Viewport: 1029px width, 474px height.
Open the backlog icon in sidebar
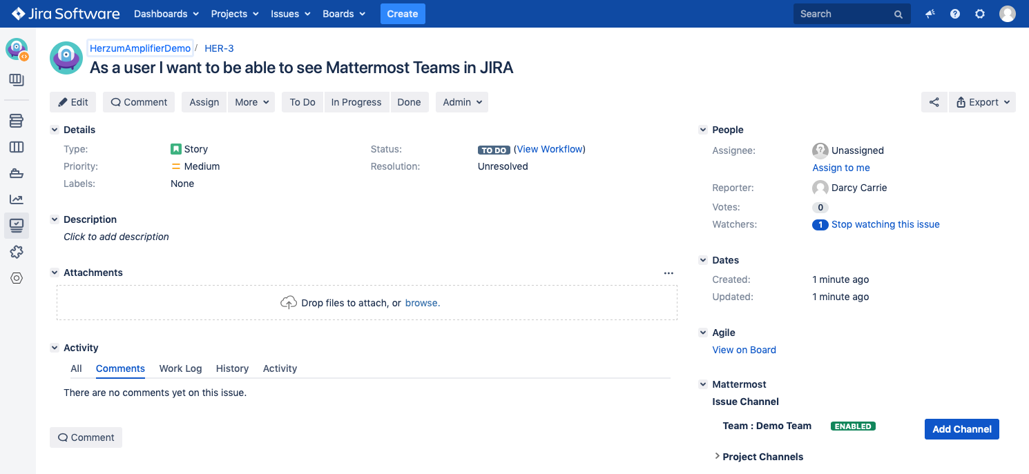click(x=17, y=121)
